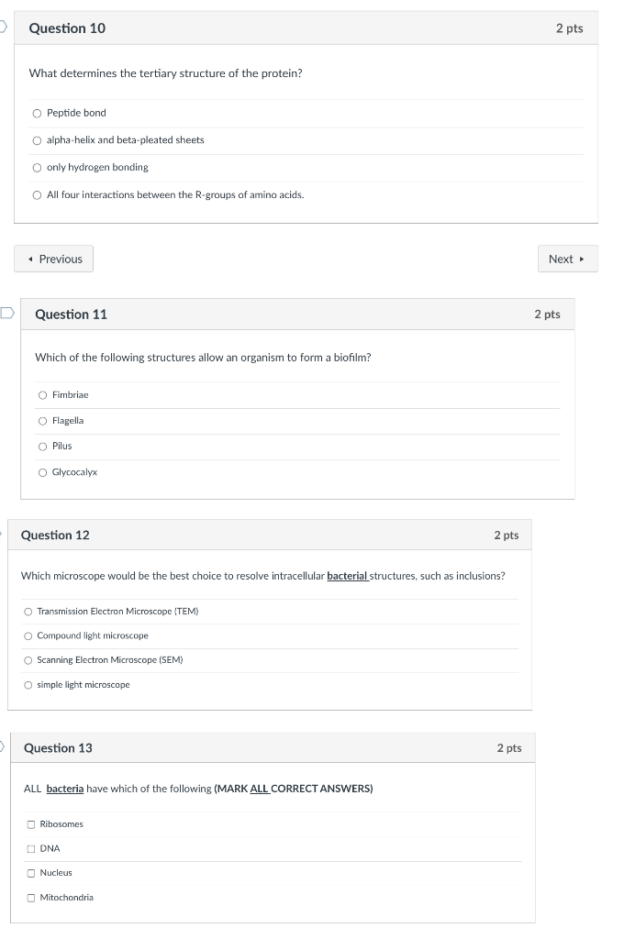The height and width of the screenshot is (939, 635).
Task: Check the Ribosomes checkbox
Action: (29, 823)
